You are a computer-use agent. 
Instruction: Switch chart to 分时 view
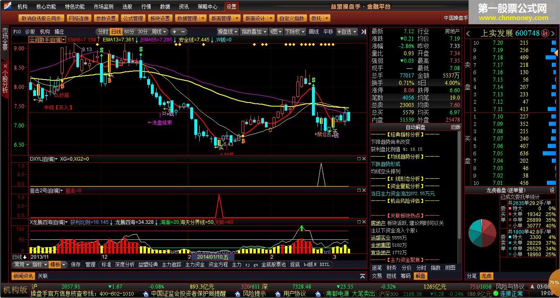tap(103, 32)
